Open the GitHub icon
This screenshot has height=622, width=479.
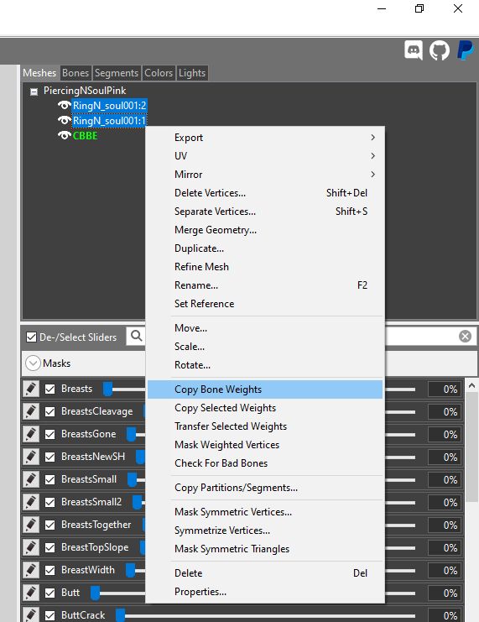coord(440,50)
